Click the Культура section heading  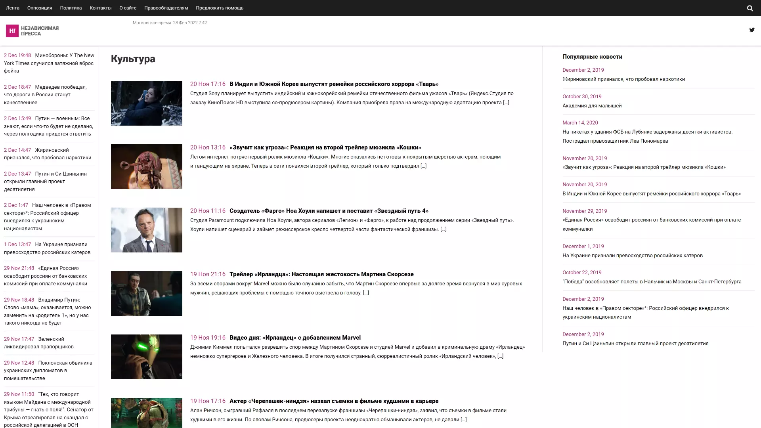point(133,59)
